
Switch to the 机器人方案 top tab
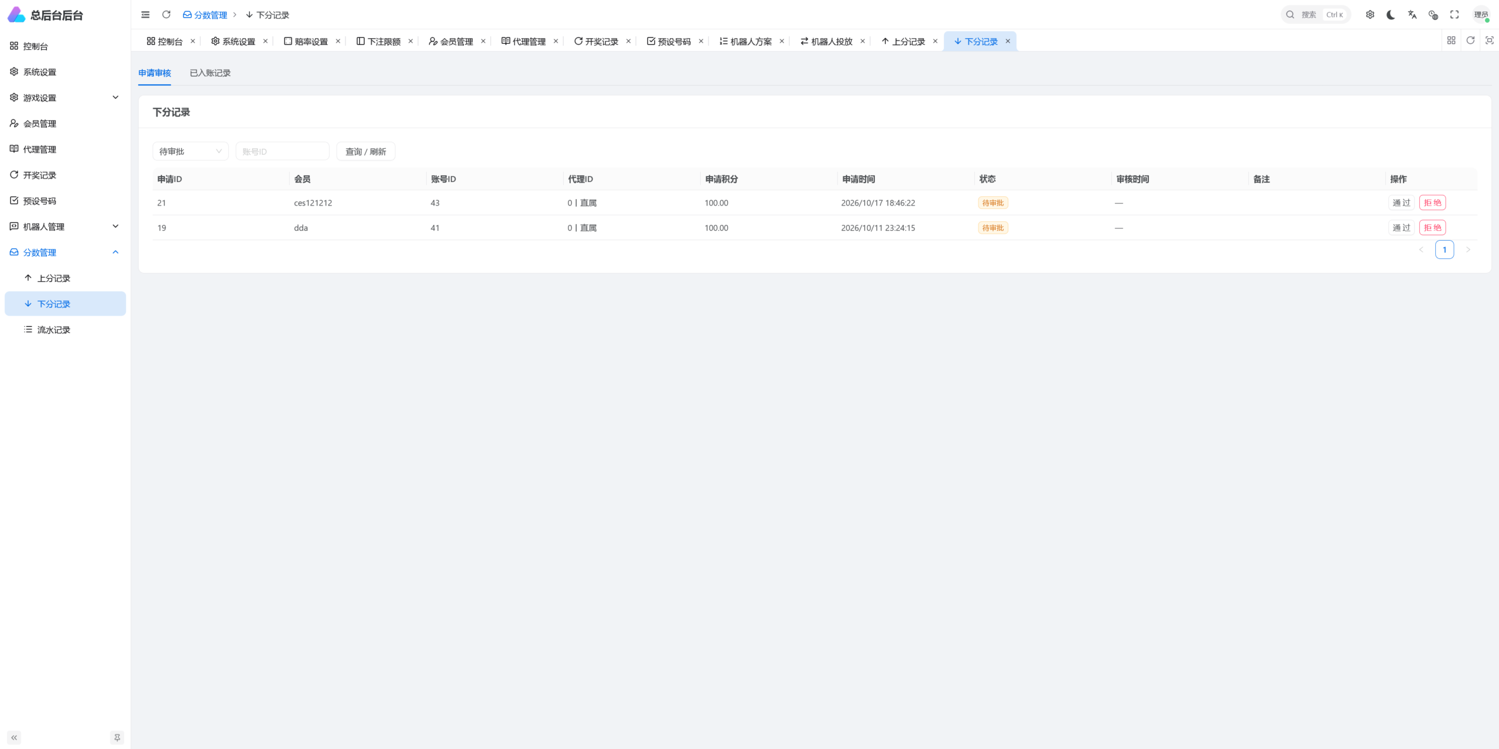pos(745,42)
